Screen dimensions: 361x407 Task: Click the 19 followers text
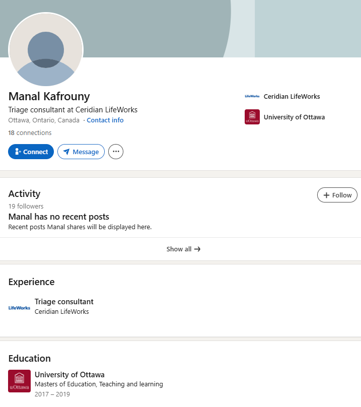tap(26, 206)
